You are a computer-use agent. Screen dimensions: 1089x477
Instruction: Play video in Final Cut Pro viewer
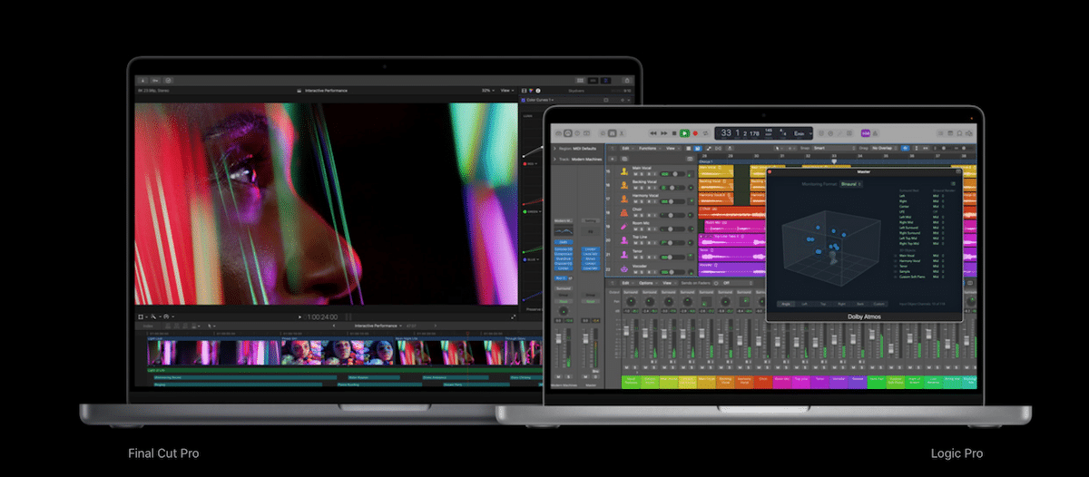tap(299, 317)
